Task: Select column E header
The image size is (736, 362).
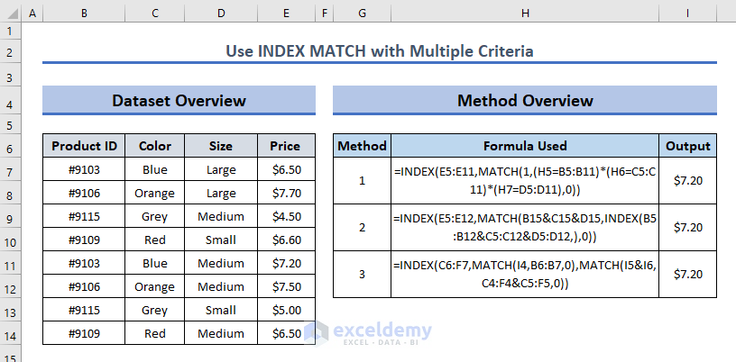Action: [286, 14]
